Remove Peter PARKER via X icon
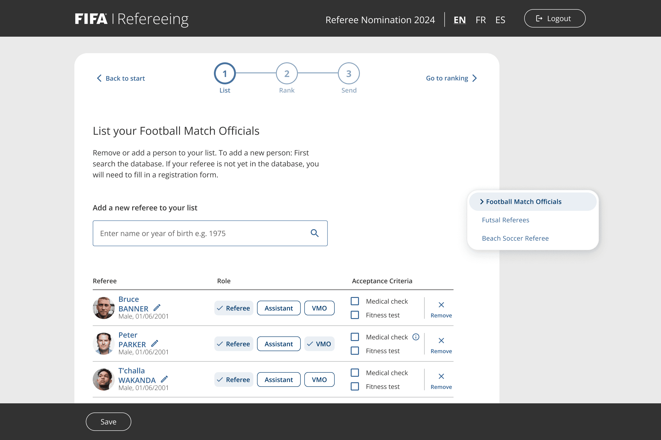This screenshot has width=661, height=440. (x=441, y=340)
